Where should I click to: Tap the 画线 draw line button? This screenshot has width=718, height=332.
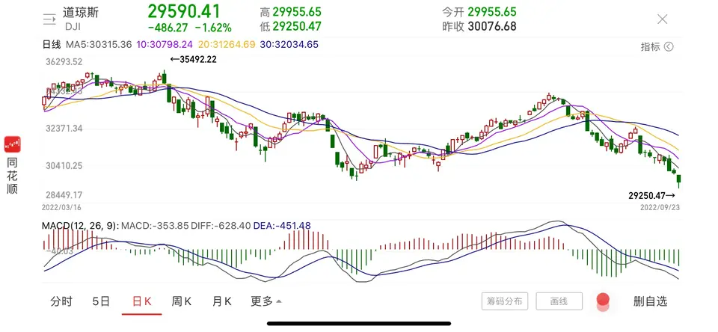point(559,301)
